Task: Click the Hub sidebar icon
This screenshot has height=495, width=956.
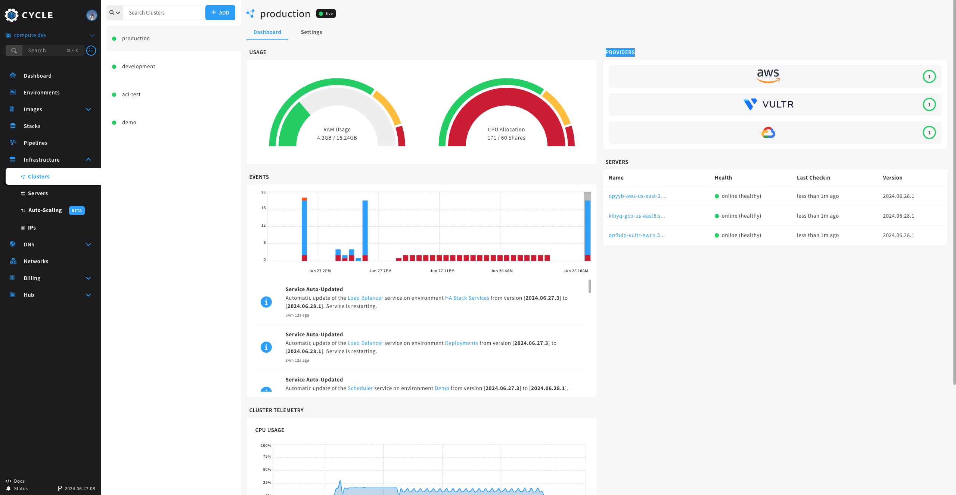Action: (x=13, y=295)
